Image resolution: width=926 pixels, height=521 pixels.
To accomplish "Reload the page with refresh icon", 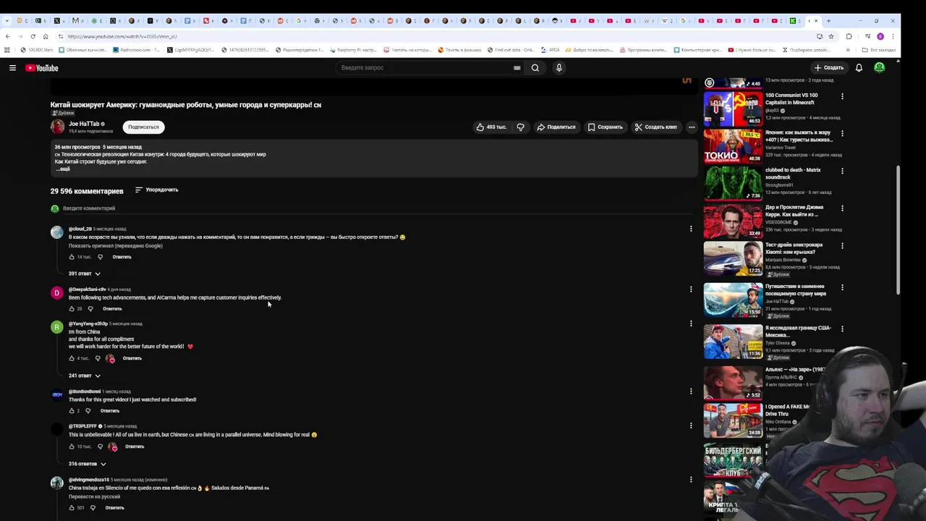I will 33,36.
